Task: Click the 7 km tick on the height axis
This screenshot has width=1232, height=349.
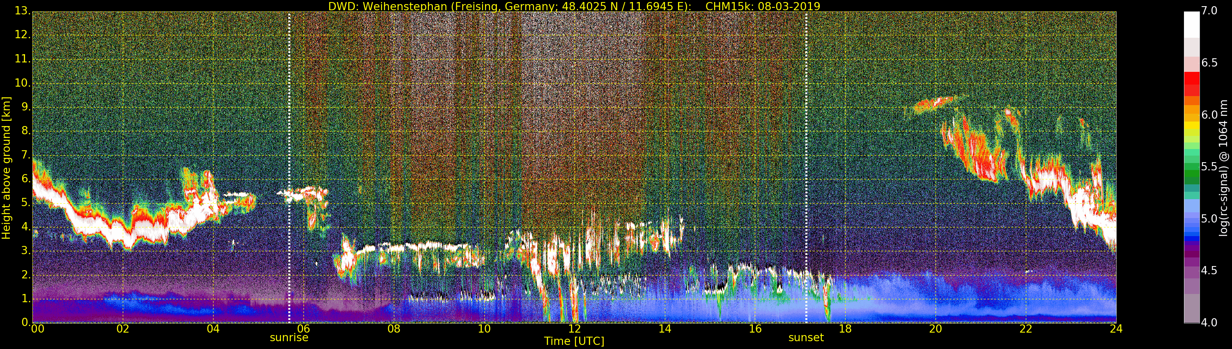Action: pos(25,155)
